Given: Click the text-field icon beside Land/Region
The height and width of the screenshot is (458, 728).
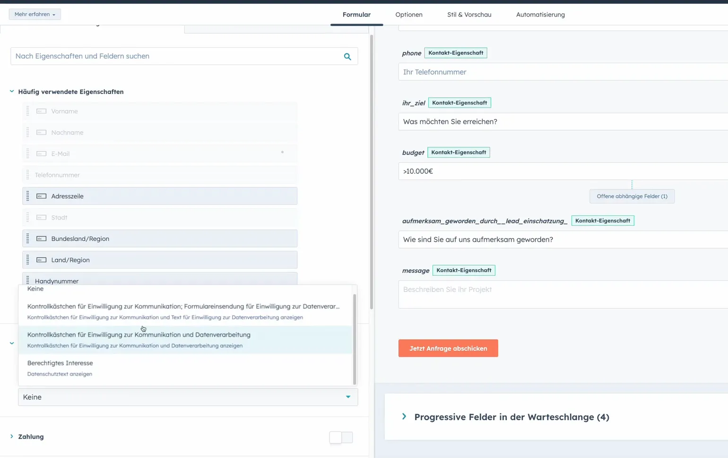Looking at the screenshot, I should pyautogui.click(x=42, y=260).
